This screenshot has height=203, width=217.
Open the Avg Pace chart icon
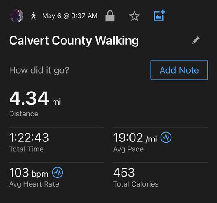tap(166, 138)
